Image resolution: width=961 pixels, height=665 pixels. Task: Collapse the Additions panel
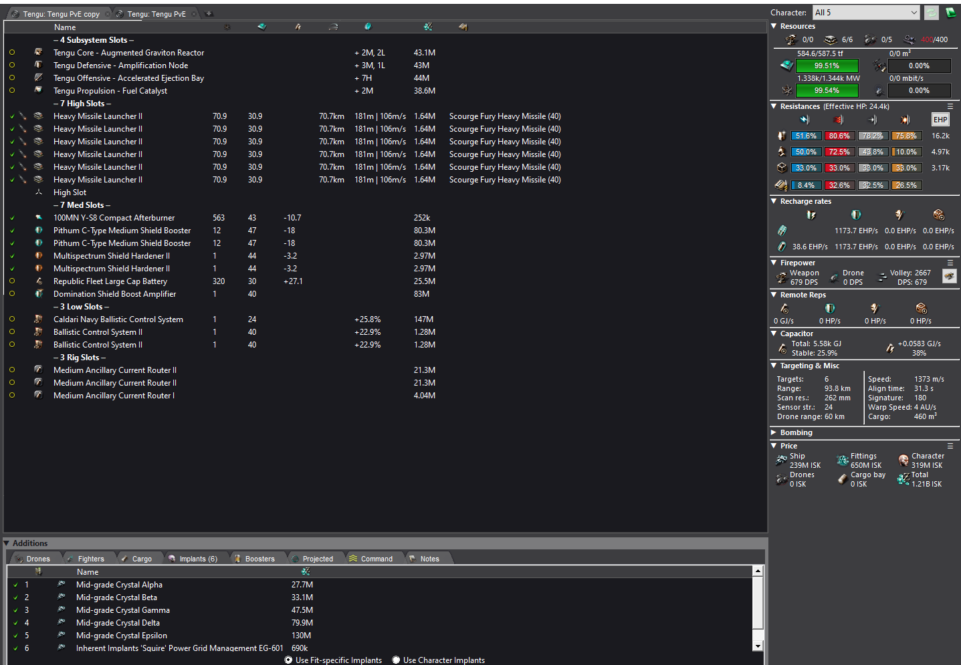[7, 543]
